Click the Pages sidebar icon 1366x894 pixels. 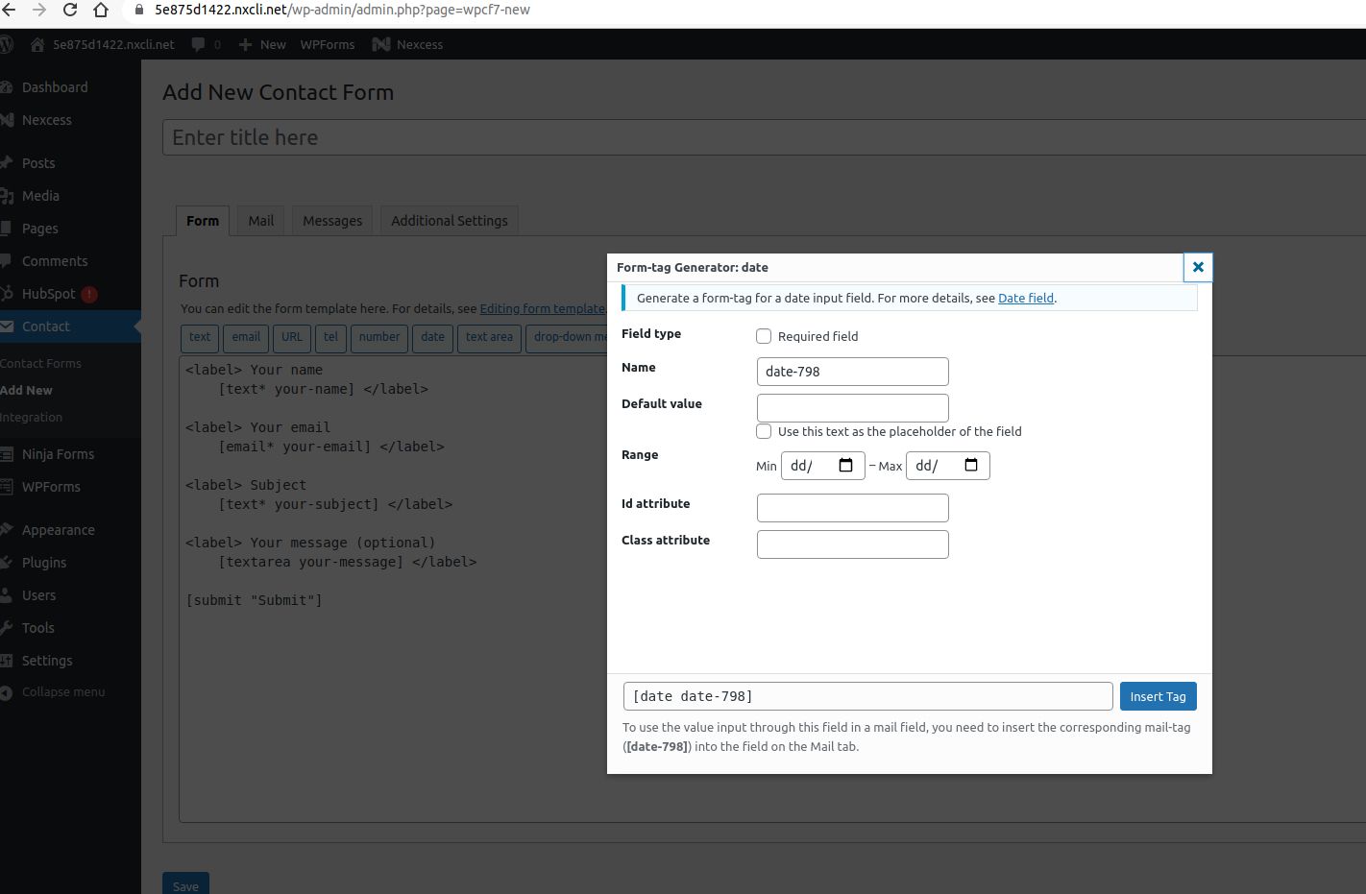pyautogui.click(x=8, y=229)
